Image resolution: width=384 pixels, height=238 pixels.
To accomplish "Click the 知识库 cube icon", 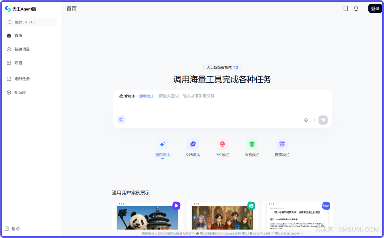I will 9,93.
